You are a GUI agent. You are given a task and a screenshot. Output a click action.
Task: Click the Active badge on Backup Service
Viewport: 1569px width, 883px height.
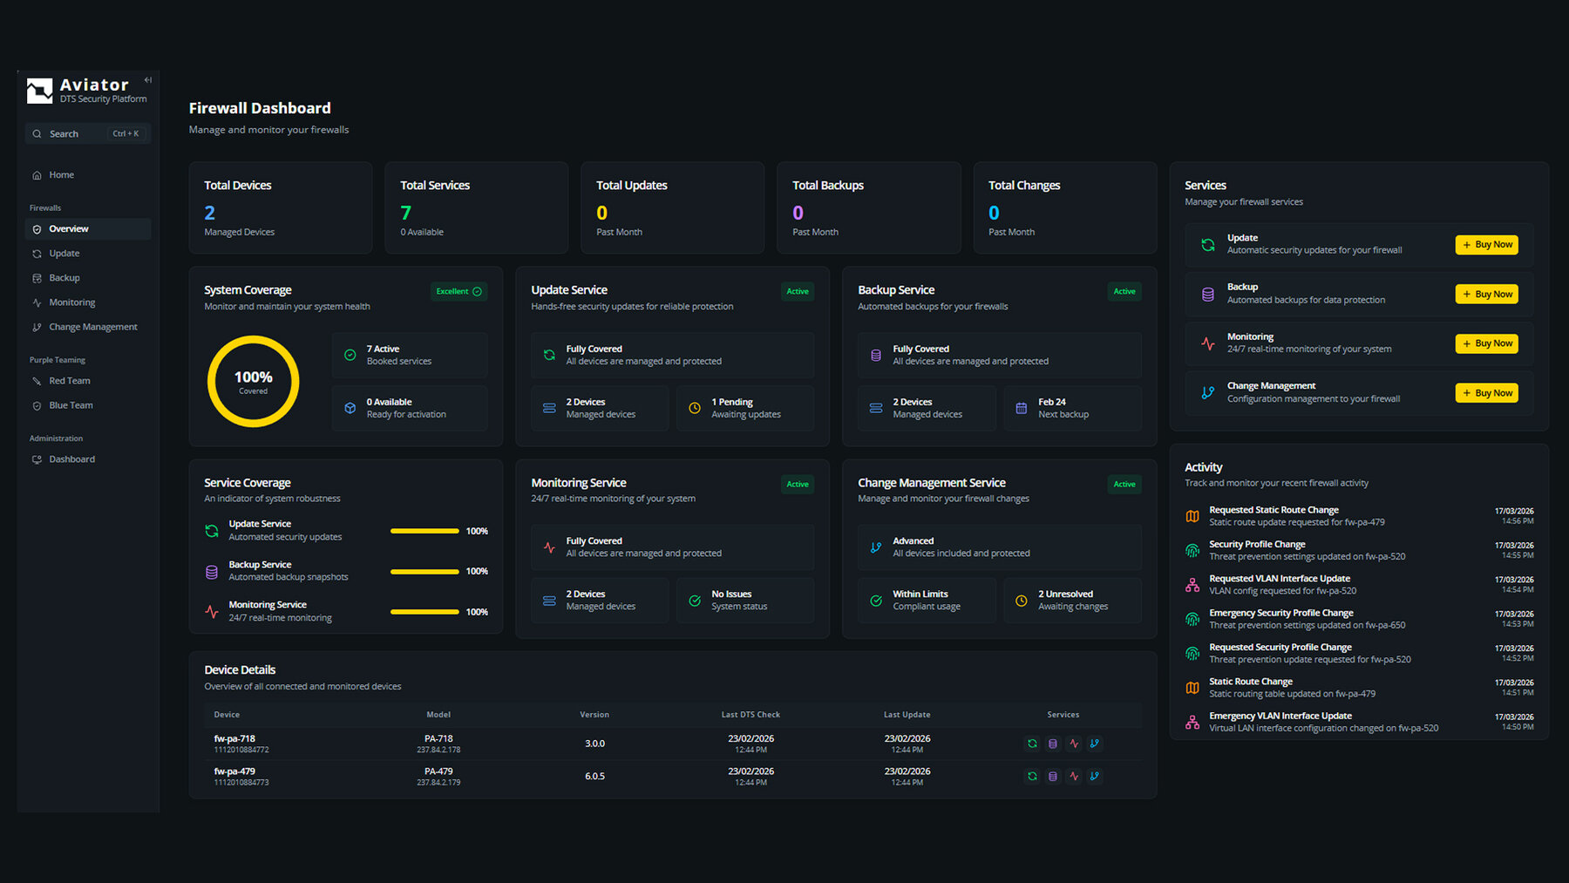[x=1124, y=291]
